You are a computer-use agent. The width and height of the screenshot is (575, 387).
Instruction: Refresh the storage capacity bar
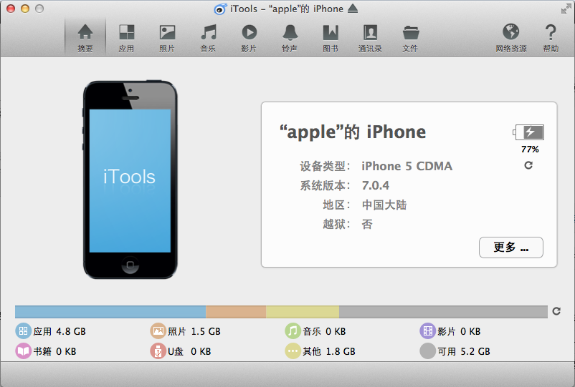click(556, 311)
